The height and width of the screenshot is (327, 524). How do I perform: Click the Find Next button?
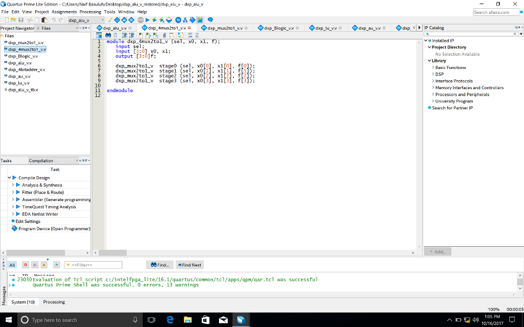coord(189,265)
